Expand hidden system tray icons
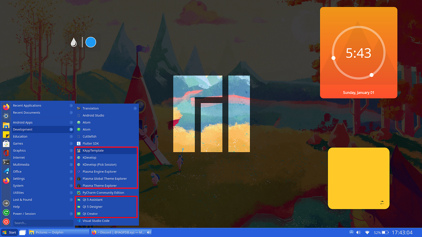 tap(351, 232)
